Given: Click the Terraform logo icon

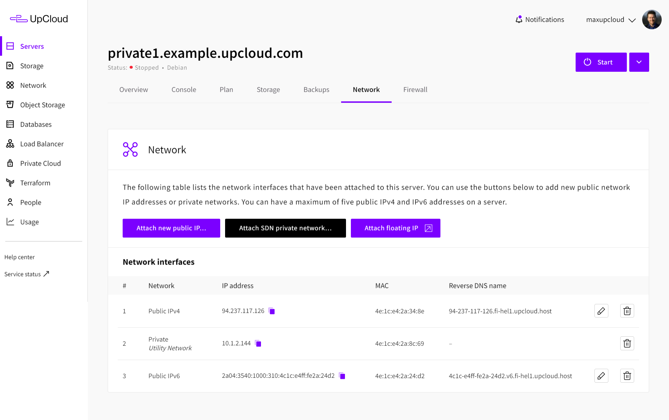Looking at the screenshot, I should tap(10, 183).
